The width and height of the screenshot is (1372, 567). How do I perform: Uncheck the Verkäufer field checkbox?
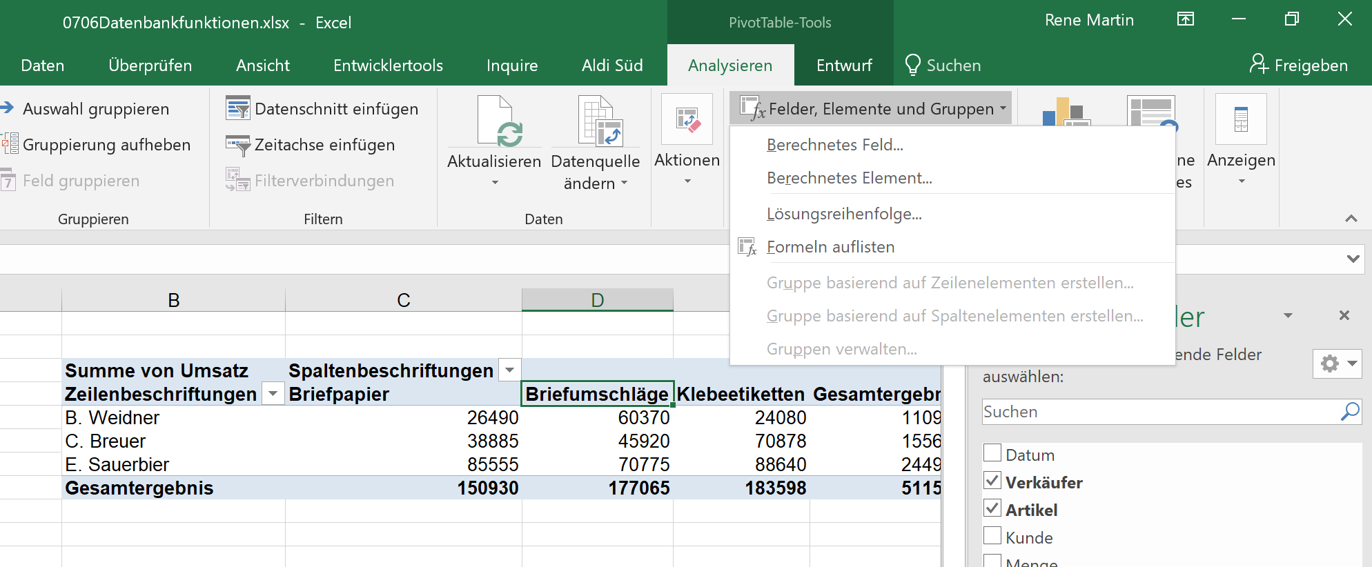point(992,481)
